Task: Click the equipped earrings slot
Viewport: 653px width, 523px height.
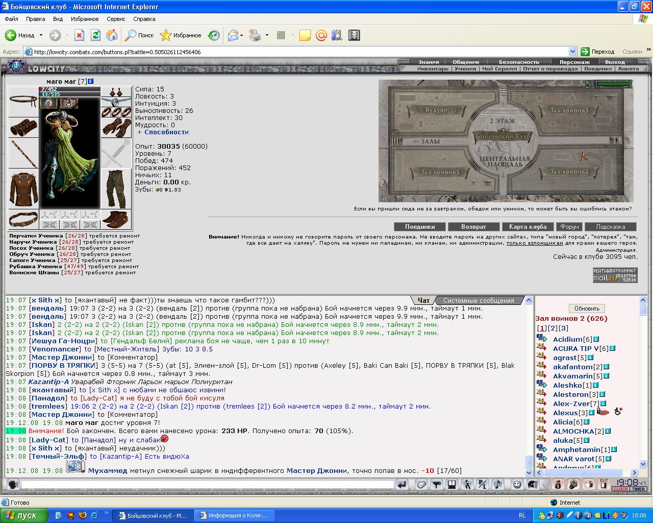Action: (x=116, y=92)
